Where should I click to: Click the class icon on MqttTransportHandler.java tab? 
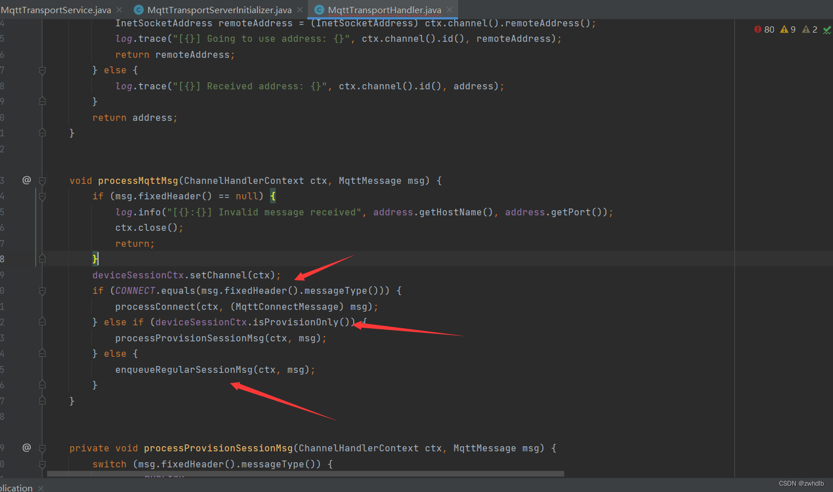click(x=319, y=10)
